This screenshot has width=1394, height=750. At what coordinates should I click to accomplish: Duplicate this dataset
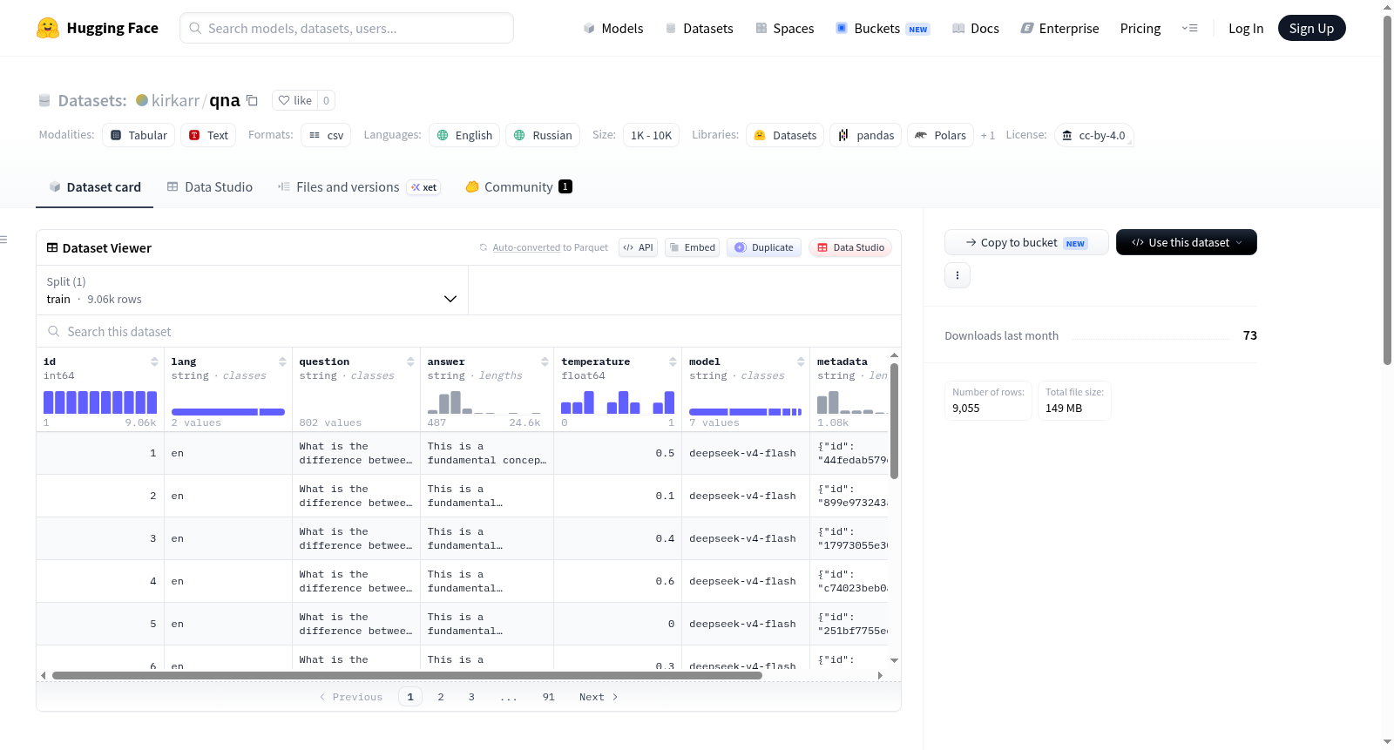pos(764,247)
